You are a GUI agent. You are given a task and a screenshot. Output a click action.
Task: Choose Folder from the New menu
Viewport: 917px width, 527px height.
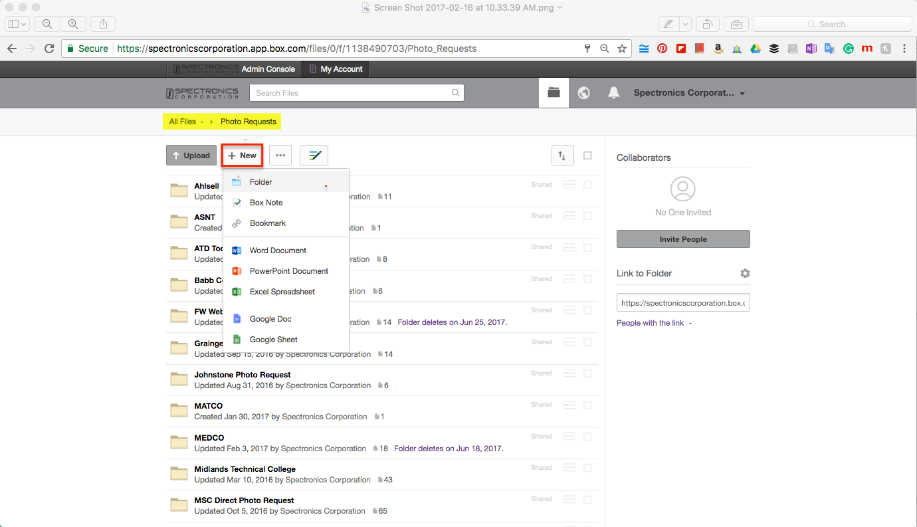pyautogui.click(x=260, y=182)
